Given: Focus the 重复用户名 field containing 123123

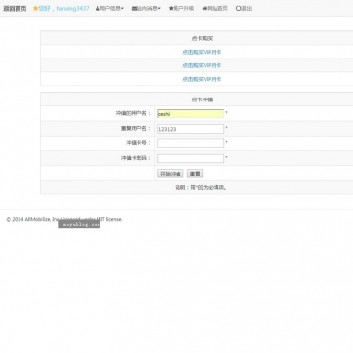Looking at the screenshot, I should pyautogui.click(x=190, y=129).
